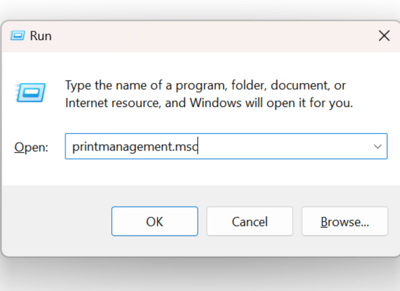
Task: Open the Browse... file picker
Action: click(x=345, y=221)
